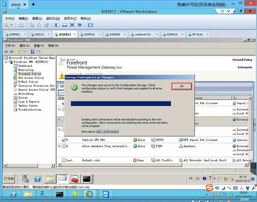Select Intrusion Prevention System node
The height and width of the screenshot is (202, 257).
[x=36, y=86]
